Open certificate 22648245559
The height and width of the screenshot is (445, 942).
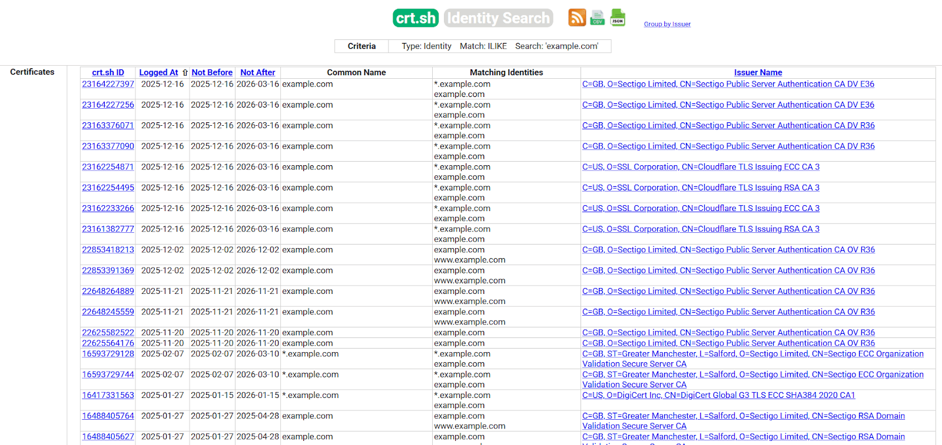[108, 312]
